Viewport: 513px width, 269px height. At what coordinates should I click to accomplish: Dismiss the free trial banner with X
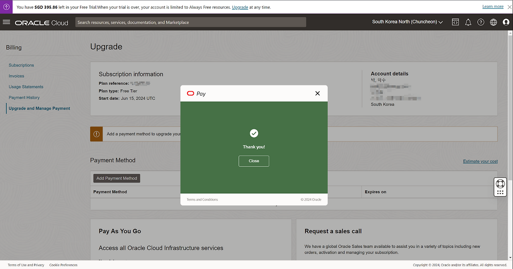(x=509, y=7)
